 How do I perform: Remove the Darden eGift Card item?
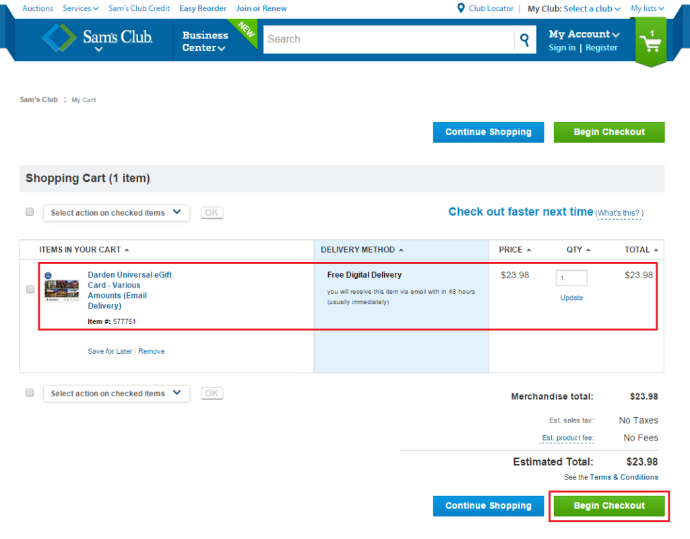(x=151, y=351)
